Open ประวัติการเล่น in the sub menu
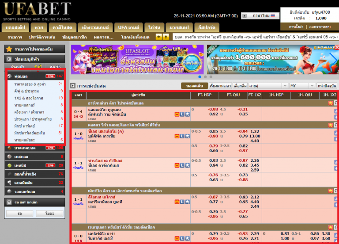Screen dimensions: 339x244 (x=42, y=37)
